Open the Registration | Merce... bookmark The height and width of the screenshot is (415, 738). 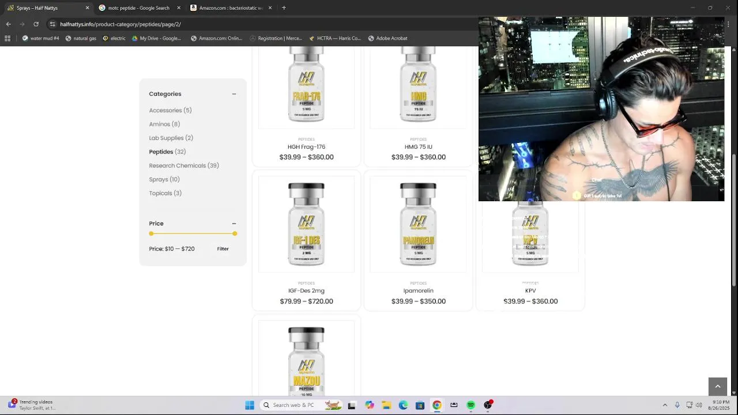(x=276, y=39)
